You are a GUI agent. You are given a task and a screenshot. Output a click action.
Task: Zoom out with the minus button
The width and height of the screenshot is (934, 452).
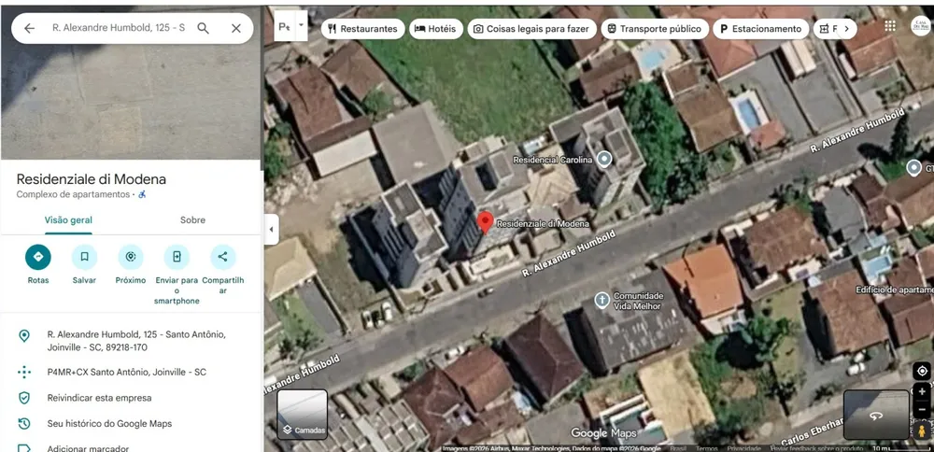pyautogui.click(x=922, y=410)
